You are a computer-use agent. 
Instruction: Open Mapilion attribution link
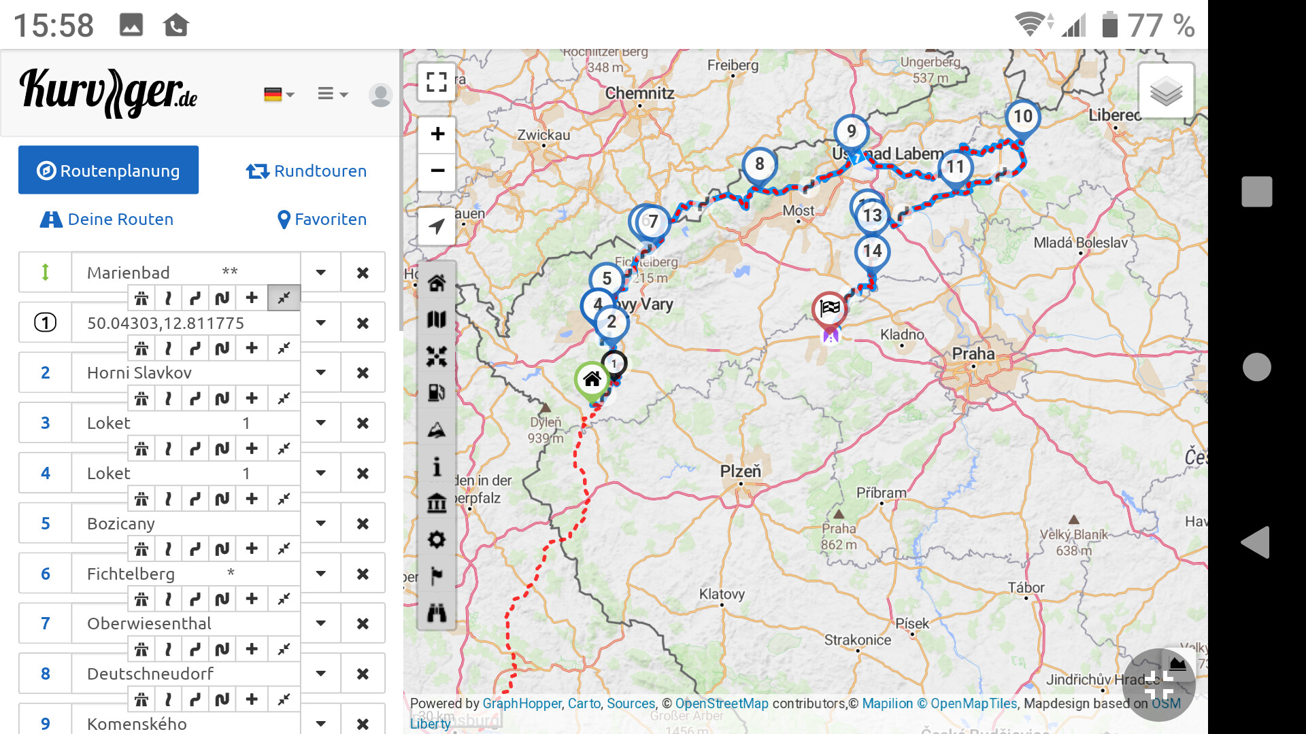[x=888, y=703]
